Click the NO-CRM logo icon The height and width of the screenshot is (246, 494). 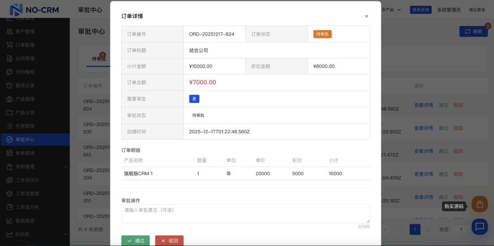pos(16,10)
